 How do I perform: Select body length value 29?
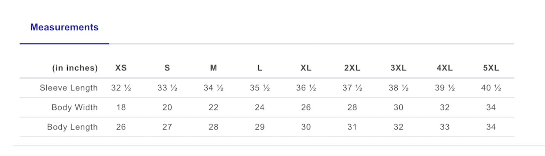(260, 127)
